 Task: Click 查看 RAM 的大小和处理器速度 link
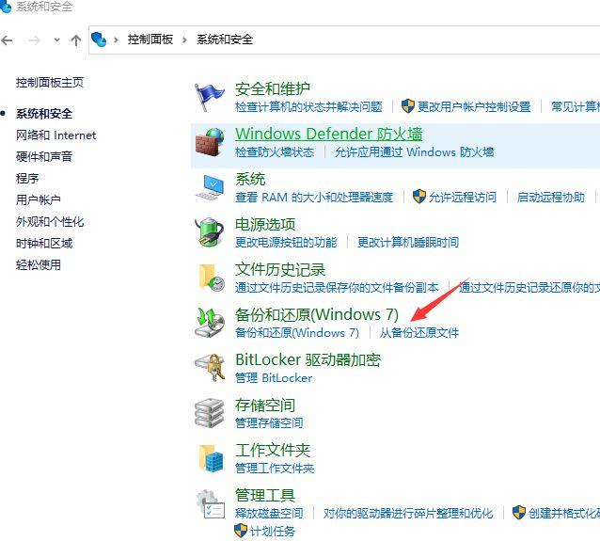[x=314, y=198]
